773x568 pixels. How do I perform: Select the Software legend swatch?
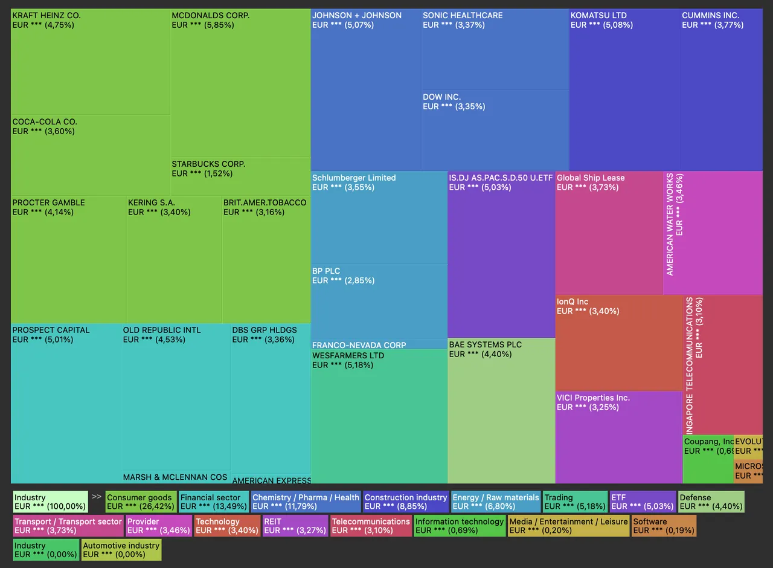pos(664,526)
